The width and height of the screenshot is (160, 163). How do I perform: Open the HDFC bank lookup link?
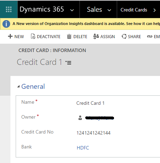click(83, 148)
